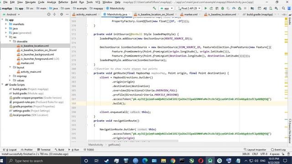The width and height of the screenshot is (292, 164).
Task: Expand the values folder node
Action: [x=10, y=80]
